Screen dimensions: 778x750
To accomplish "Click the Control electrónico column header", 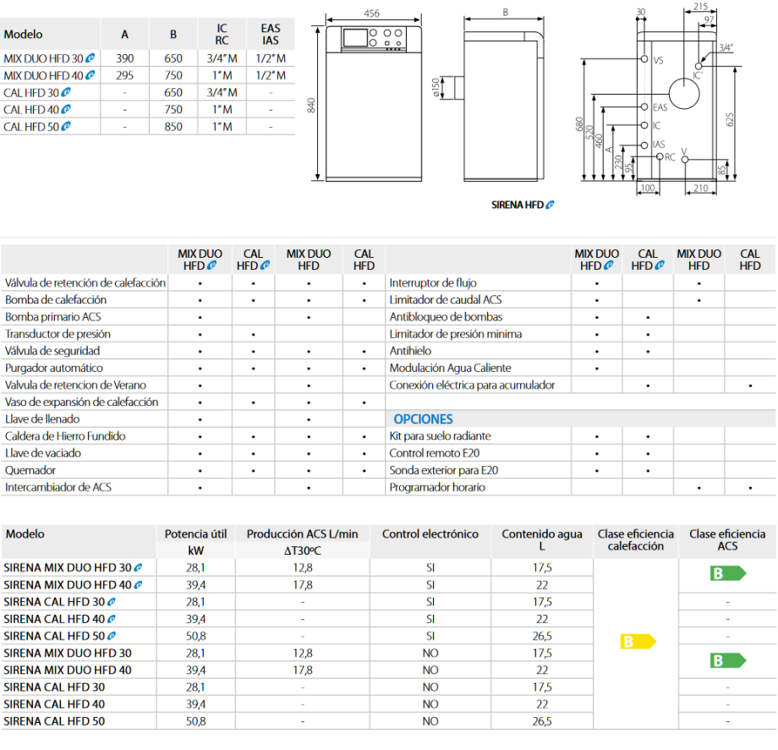I will (x=430, y=534).
